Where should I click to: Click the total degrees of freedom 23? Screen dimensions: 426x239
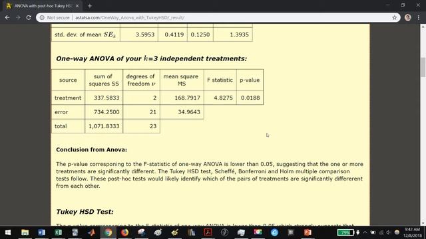[153, 126]
